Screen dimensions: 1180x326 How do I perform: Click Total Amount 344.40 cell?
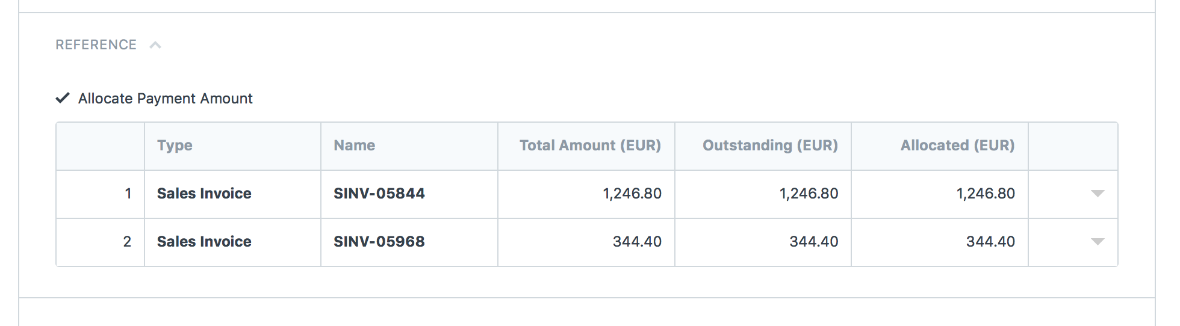point(586,242)
